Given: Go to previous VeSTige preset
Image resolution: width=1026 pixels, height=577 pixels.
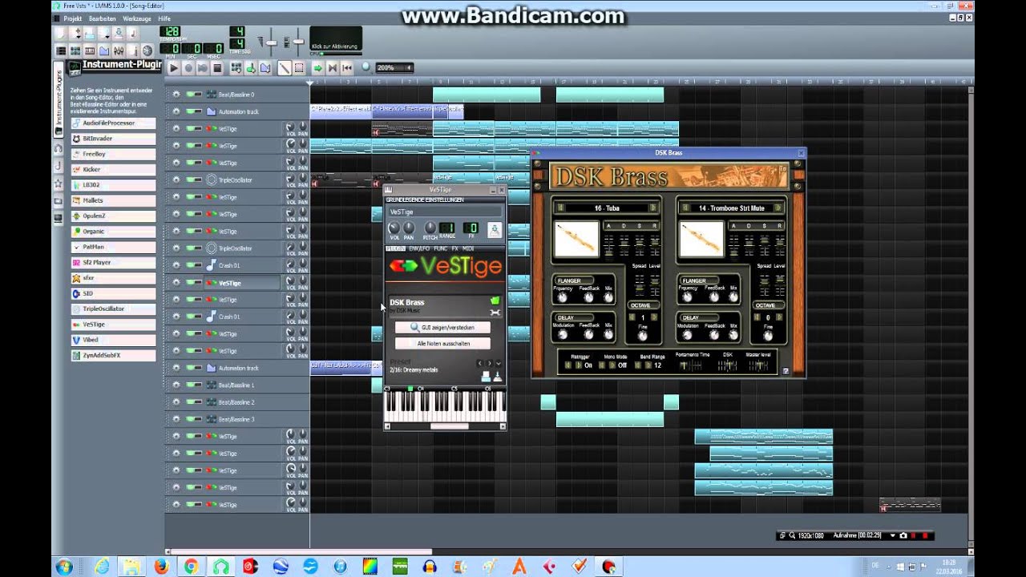Looking at the screenshot, I should (x=479, y=363).
